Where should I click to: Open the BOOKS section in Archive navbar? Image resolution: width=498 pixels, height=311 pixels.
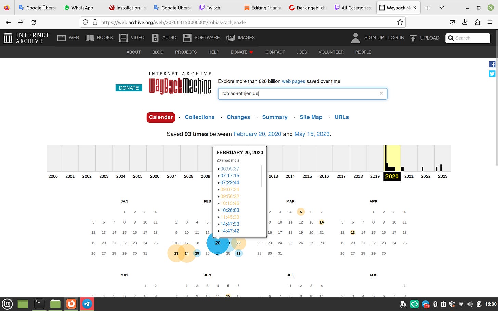[99, 38]
